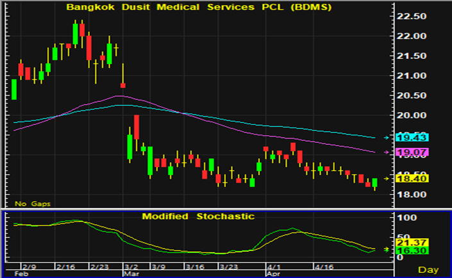Image resolution: width=452 pixels, height=278 pixels.
Task: Select the 2/9 date marker
Action: (x=29, y=266)
